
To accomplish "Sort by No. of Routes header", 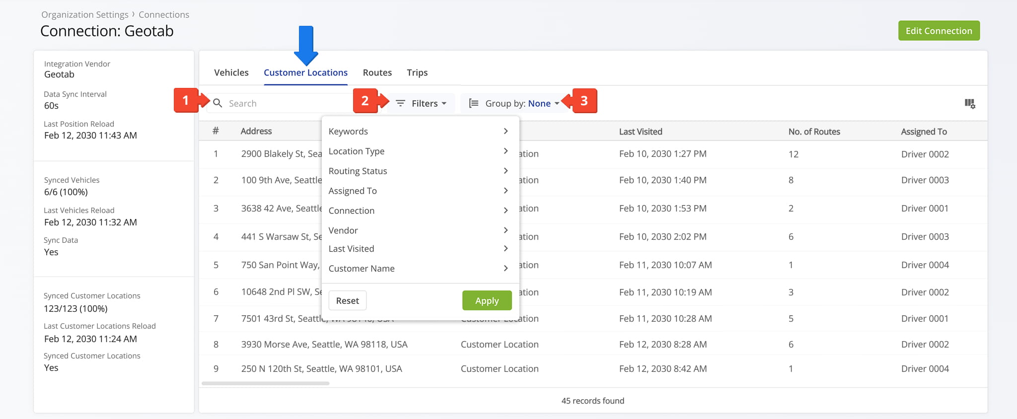I will click(x=814, y=132).
